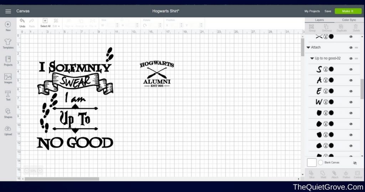Hide the E letter layer

(x=351, y=91)
